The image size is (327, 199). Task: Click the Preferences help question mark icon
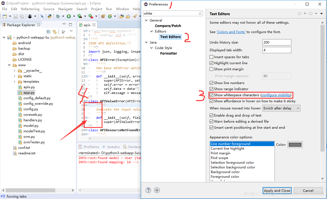(x=148, y=190)
